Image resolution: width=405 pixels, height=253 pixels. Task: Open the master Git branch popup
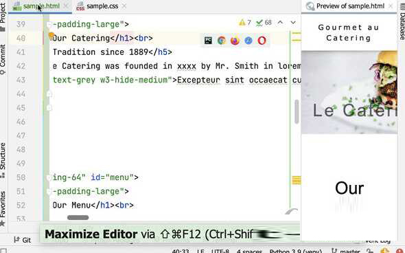pos(346,251)
